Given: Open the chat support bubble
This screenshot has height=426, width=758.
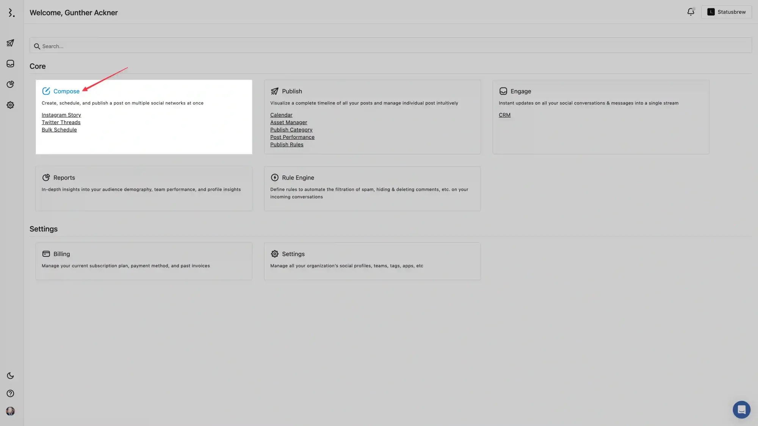Looking at the screenshot, I should [741, 410].
